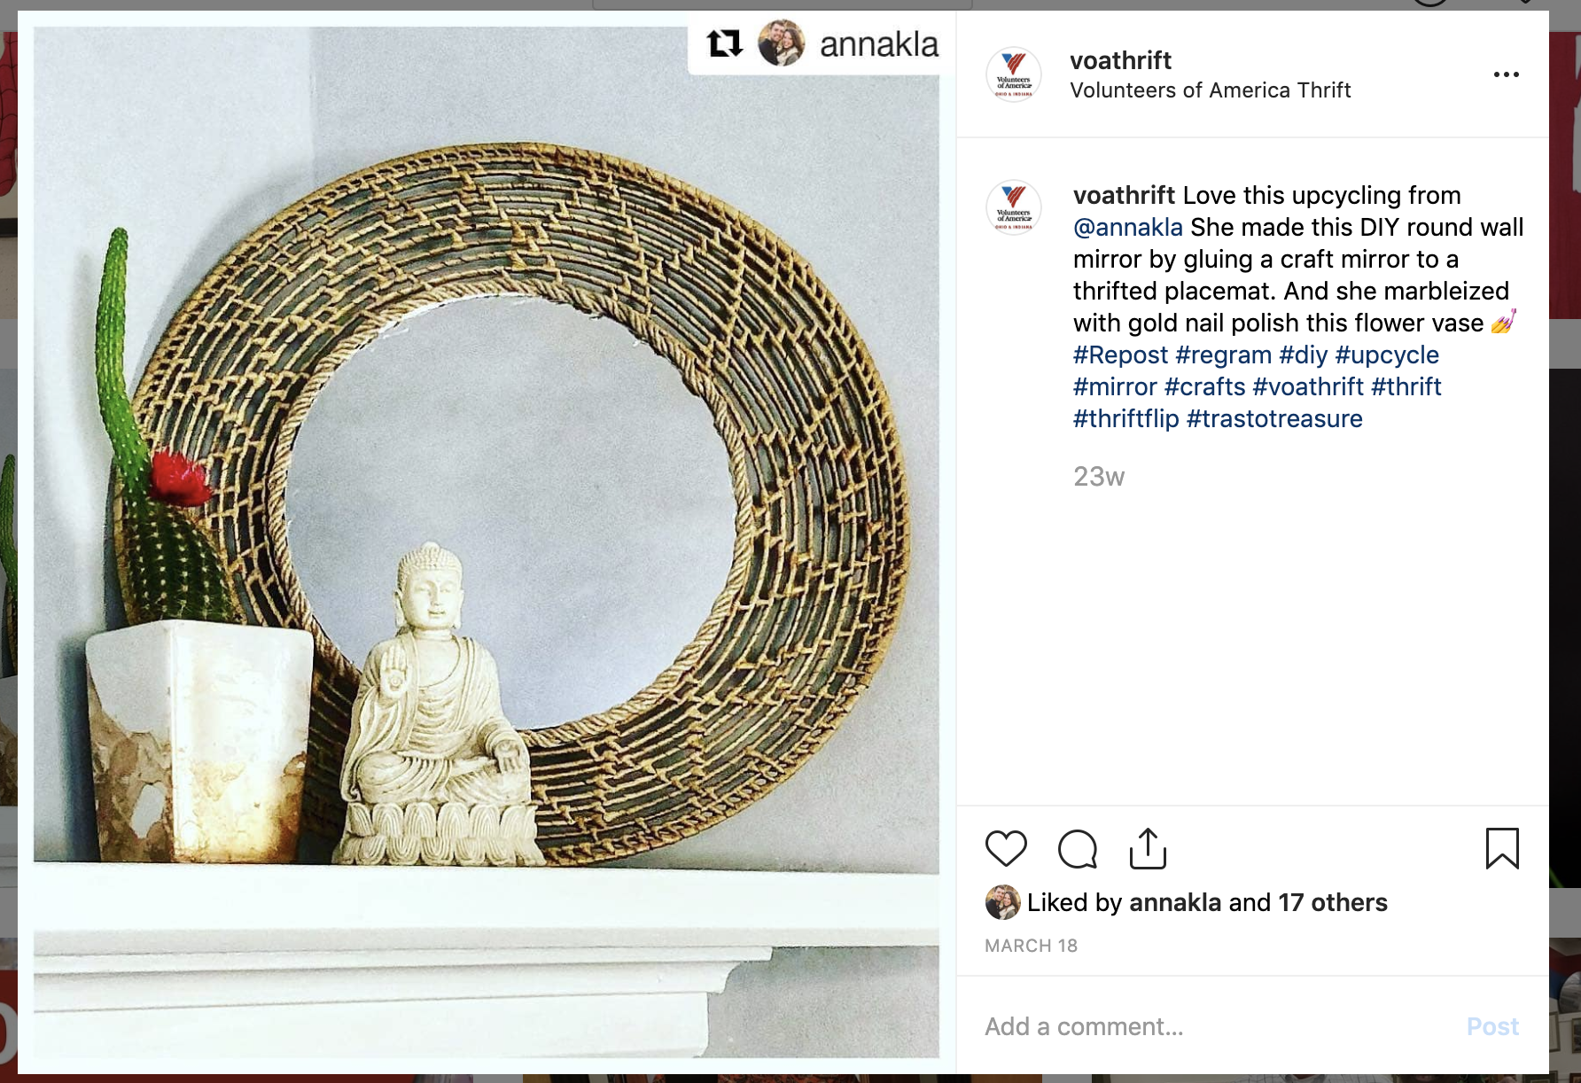Open more options three-dot menu

click(x=1506, y=74)
